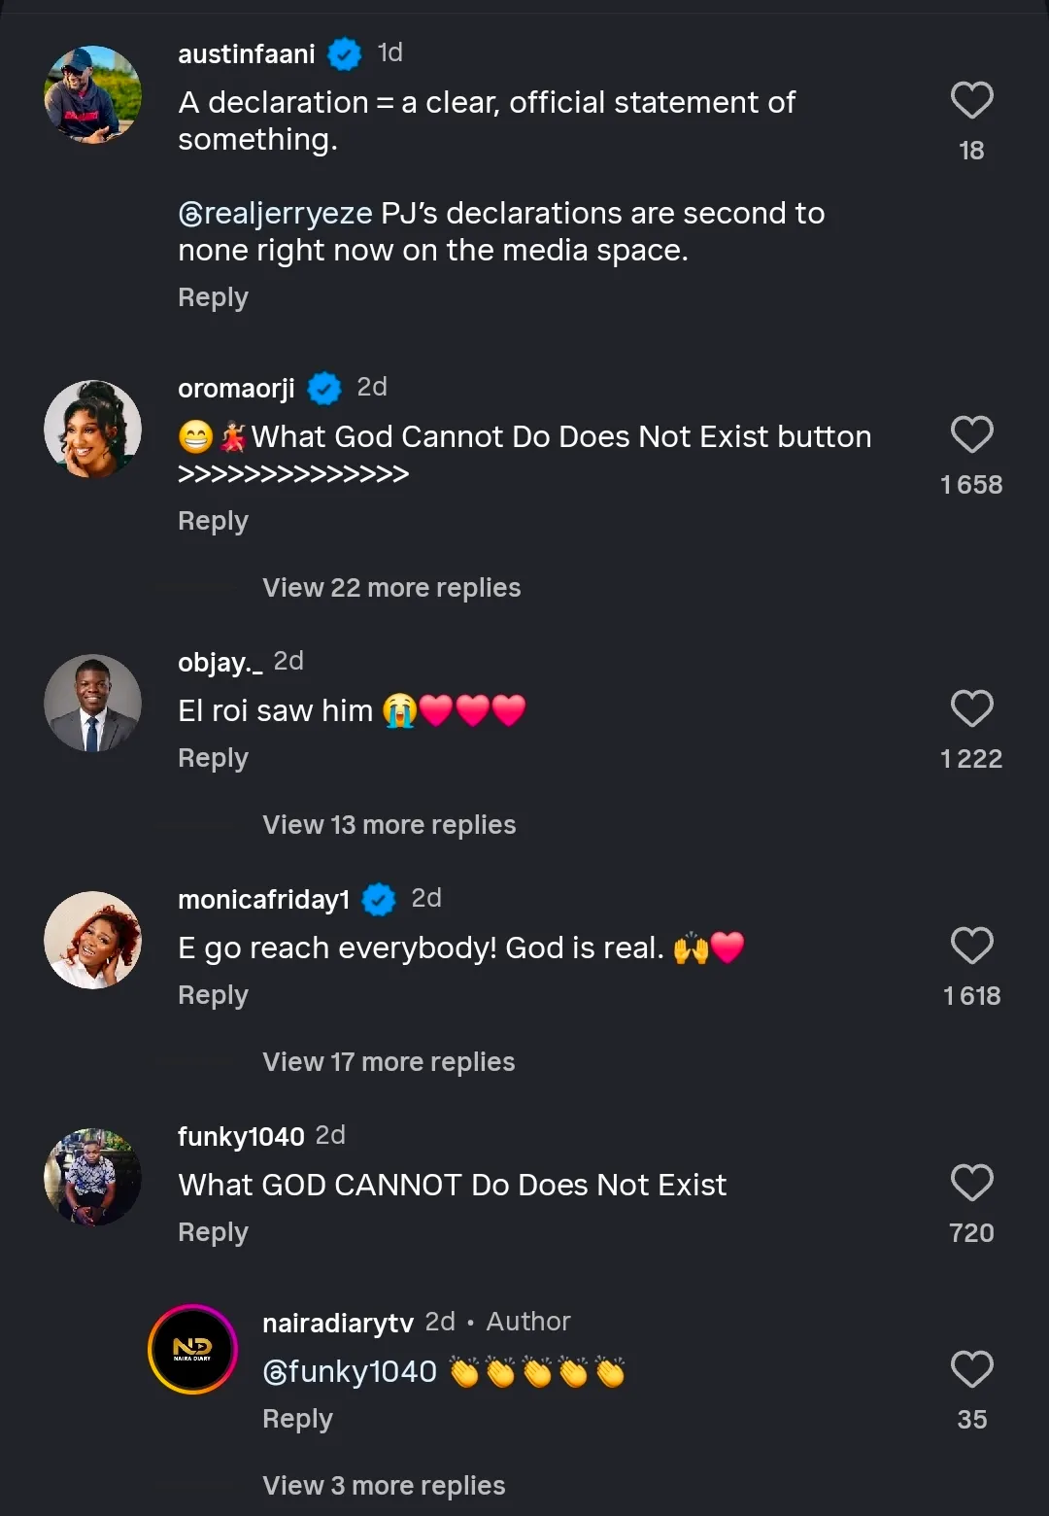Open the @realjerryeze mention link
The image size is (1049, 1516).
(x=275, y=214)
